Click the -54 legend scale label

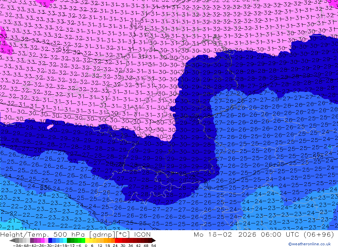[17, 246]
